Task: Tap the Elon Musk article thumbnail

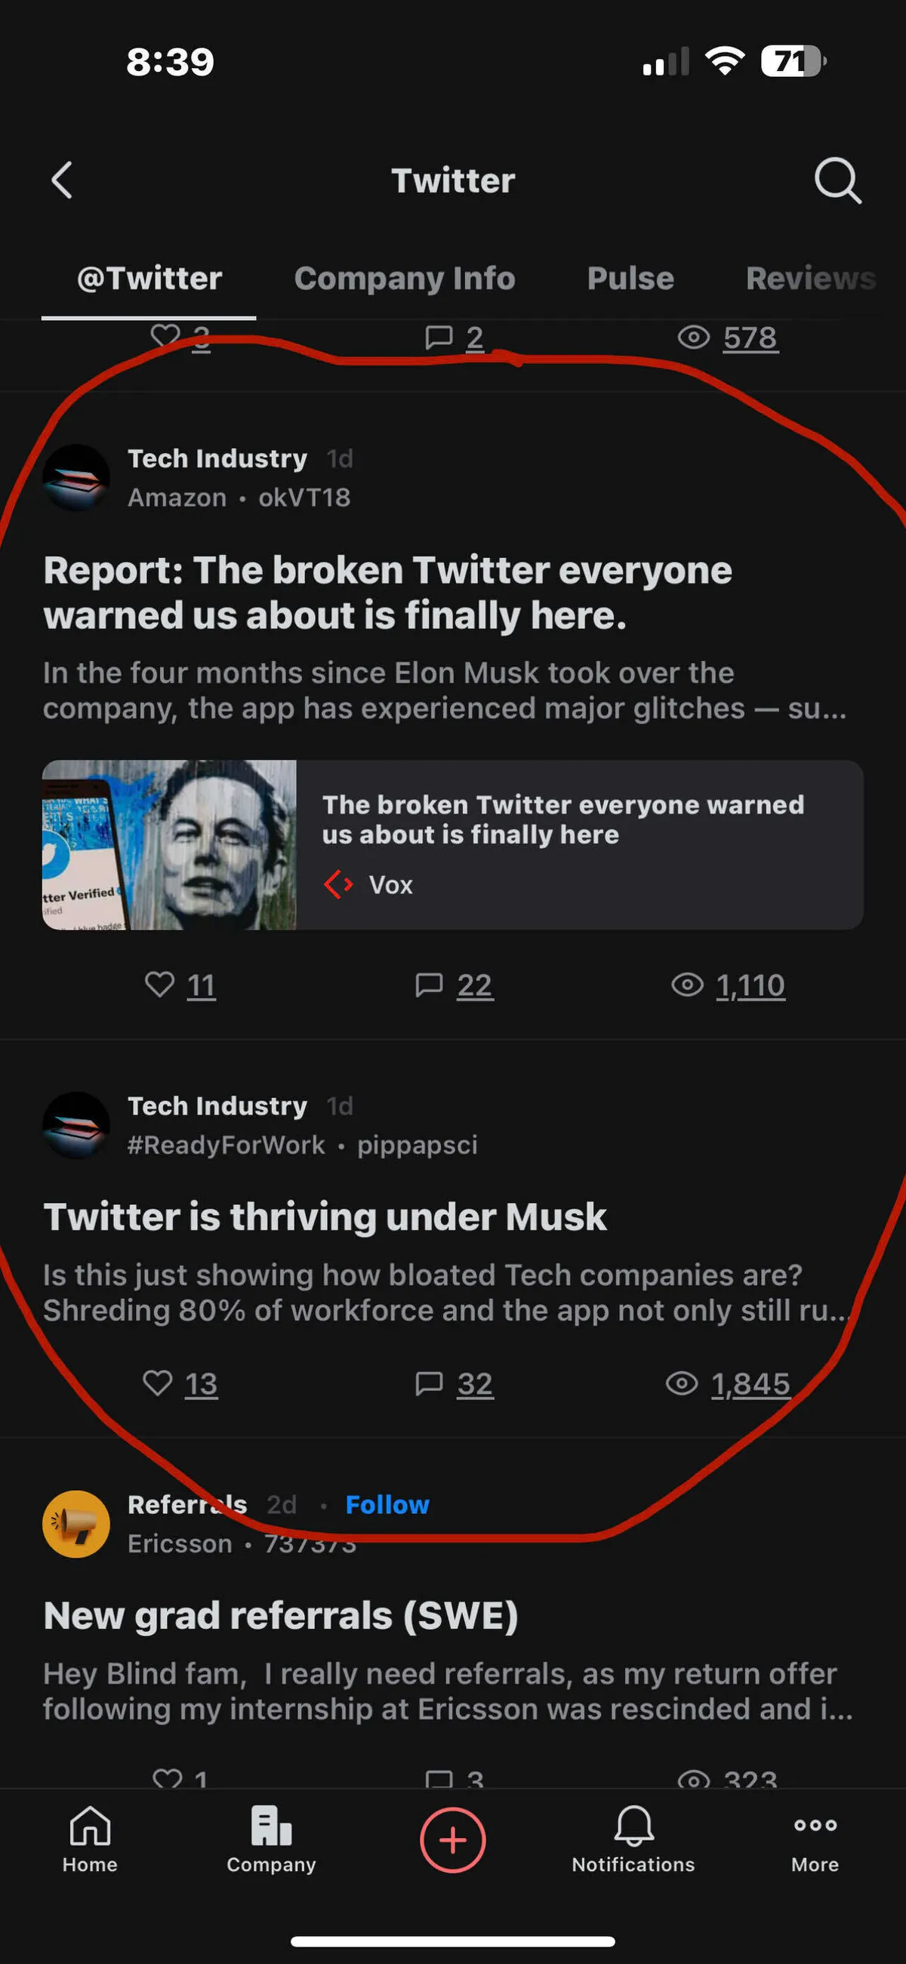Action: coord(169,844)
